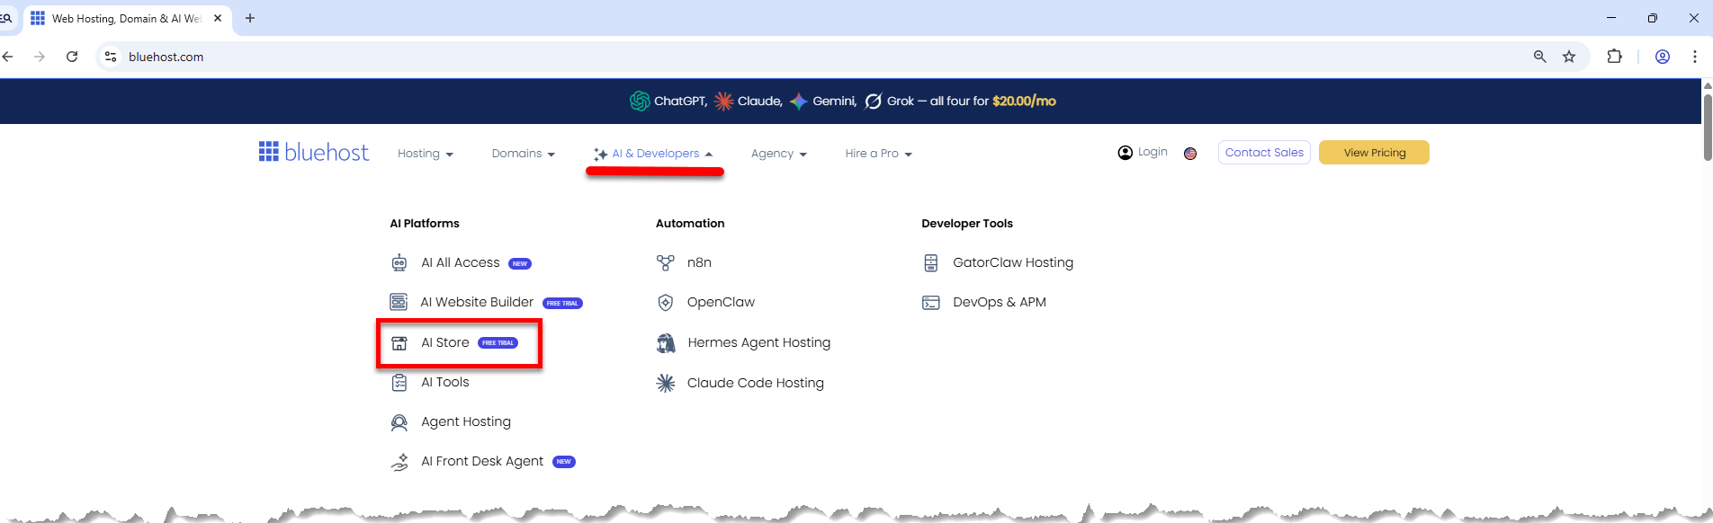Click the Agent Hosting headset icon
This screenshot has width=1713, height=523.
click(x=399, y=422)
